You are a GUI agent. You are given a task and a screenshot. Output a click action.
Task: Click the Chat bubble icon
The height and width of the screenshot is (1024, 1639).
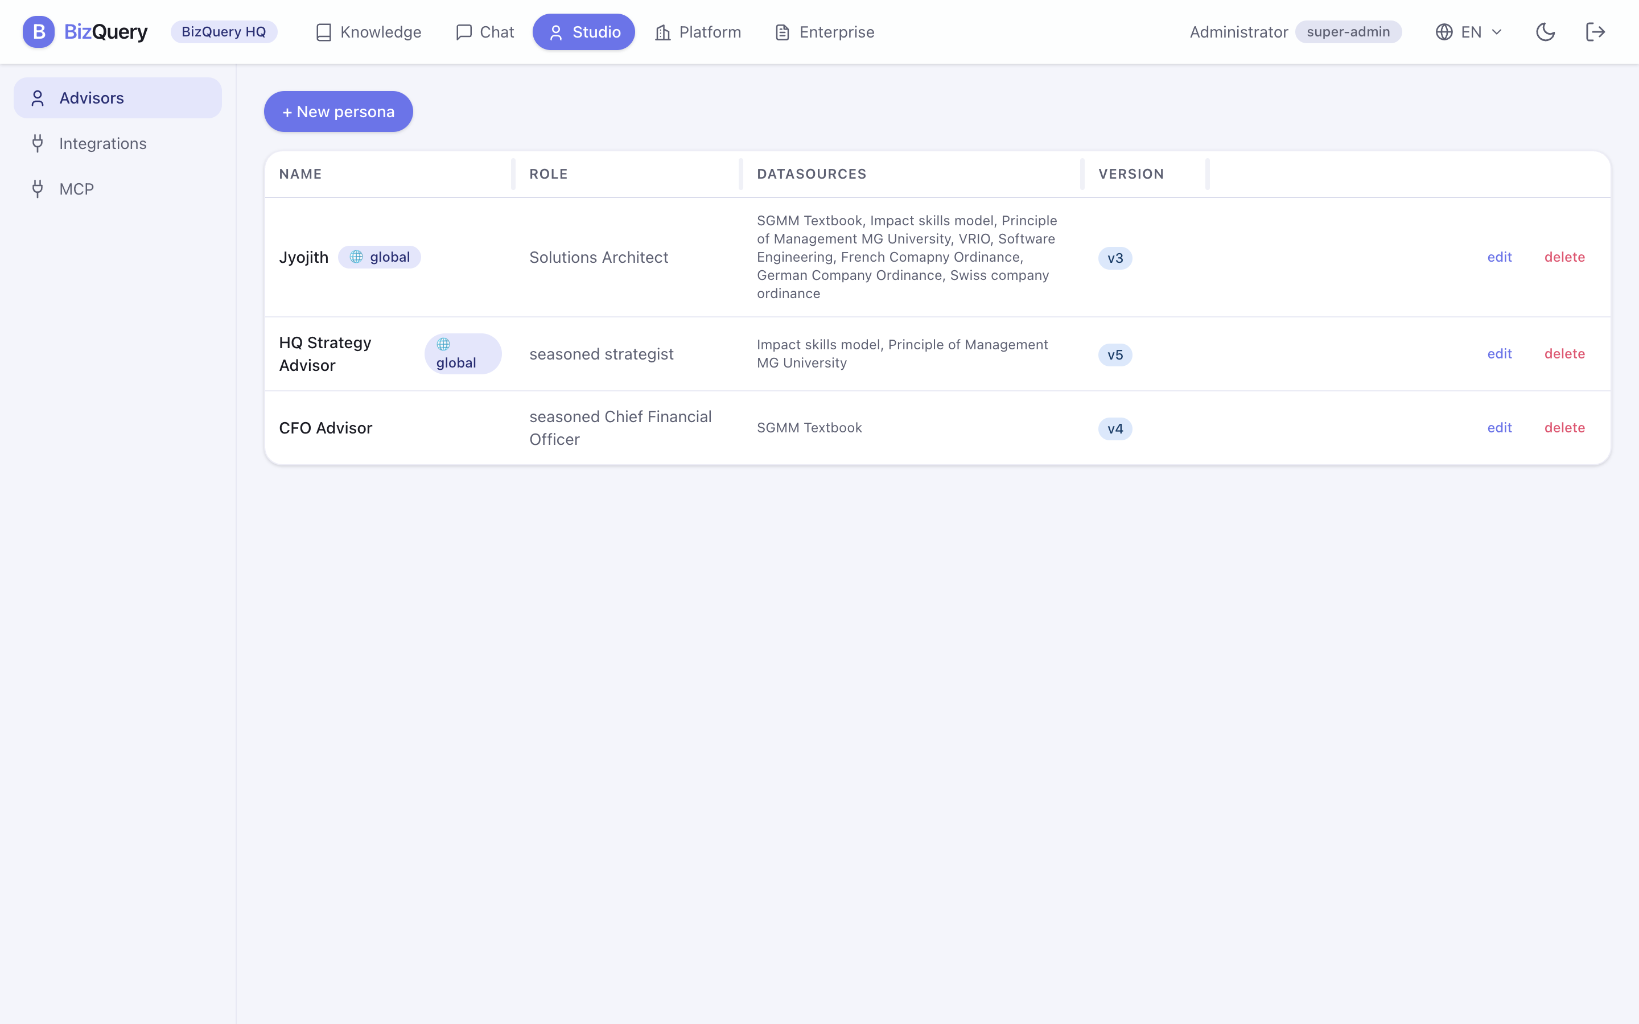click(464, 32)
